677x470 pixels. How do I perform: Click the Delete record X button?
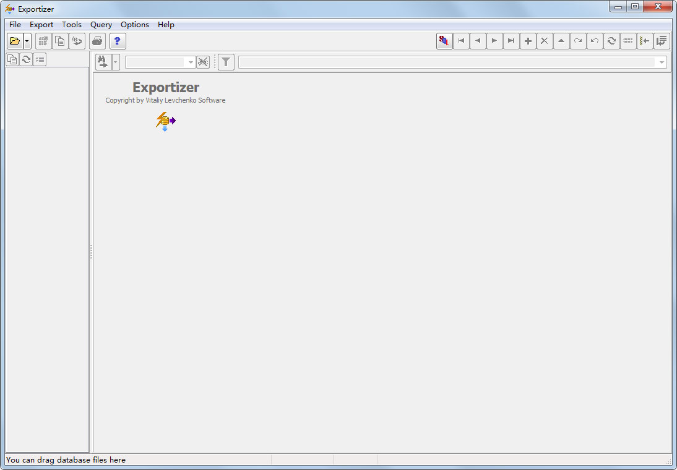(545, 40)
